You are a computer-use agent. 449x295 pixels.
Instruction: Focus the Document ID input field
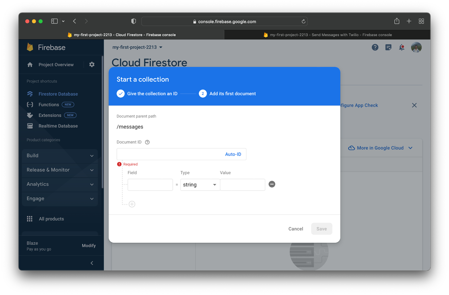pos(170,154)
